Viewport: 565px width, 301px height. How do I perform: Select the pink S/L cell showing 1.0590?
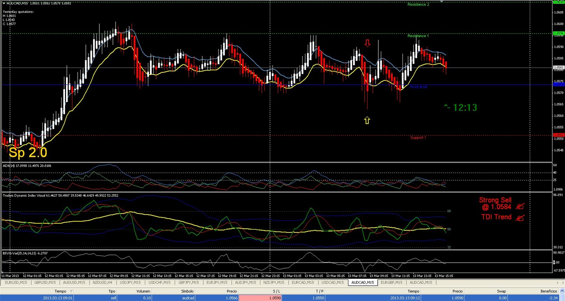coord(260,298)
